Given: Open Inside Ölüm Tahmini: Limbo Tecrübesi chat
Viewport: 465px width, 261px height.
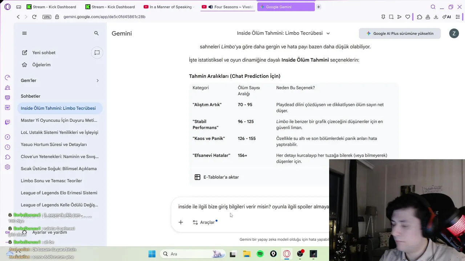Looking at the screenshot, I should pyautogui.click(x=60, y=108).
